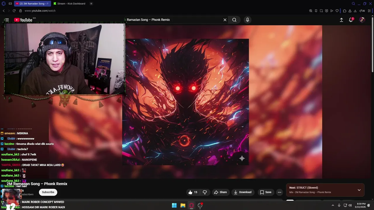Open the Opera flow send arrow icon
374x210 pixels.
tap(332, 11)
